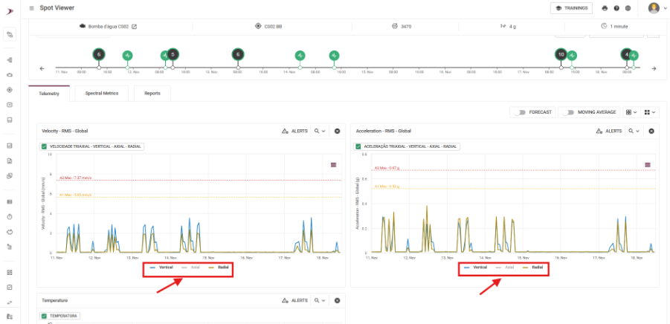Open the help question mark icon
The height and width of the screenshot is (324, 670).
(x=616, y=8)
